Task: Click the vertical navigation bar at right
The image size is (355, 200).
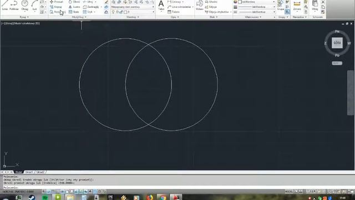Action: point(351,93)
